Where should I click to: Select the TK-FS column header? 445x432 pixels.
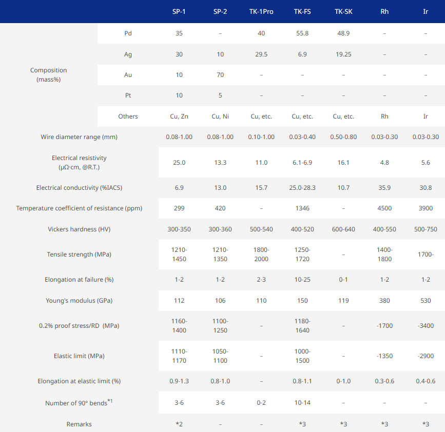[x=302, y=11]
